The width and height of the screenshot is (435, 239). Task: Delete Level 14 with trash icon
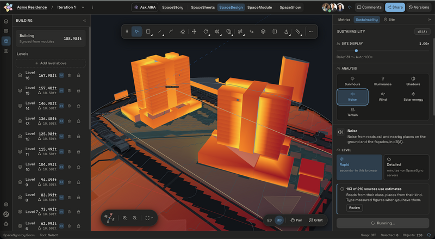pos(70,106)
